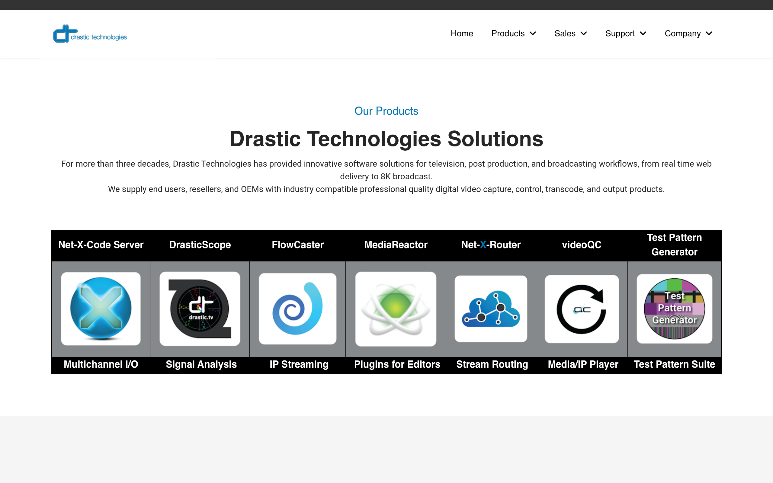Click the Test Pattern Generator heading
Screen dimensions: 773x483
click(674, 245)
